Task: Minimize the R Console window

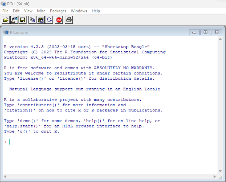Action: 194,32
